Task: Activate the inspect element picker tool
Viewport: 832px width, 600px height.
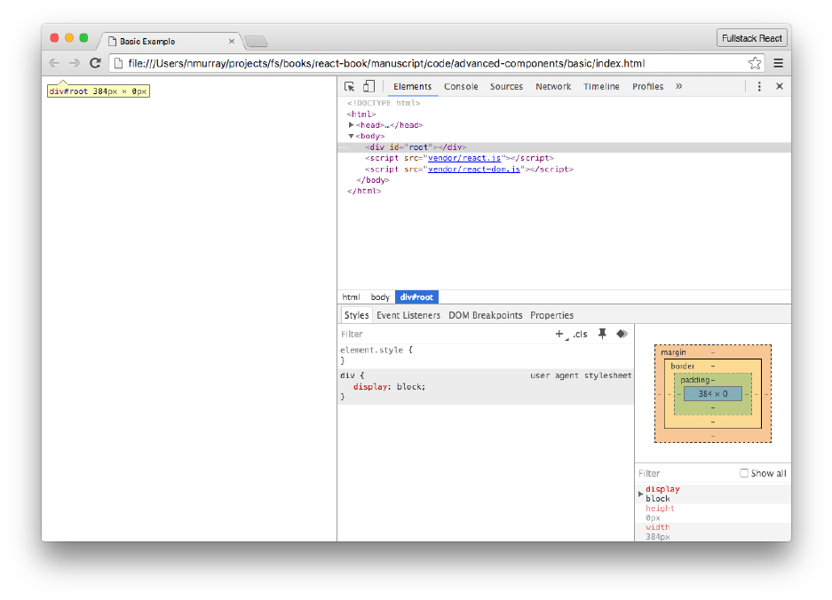Action: (x=350, y=86)
